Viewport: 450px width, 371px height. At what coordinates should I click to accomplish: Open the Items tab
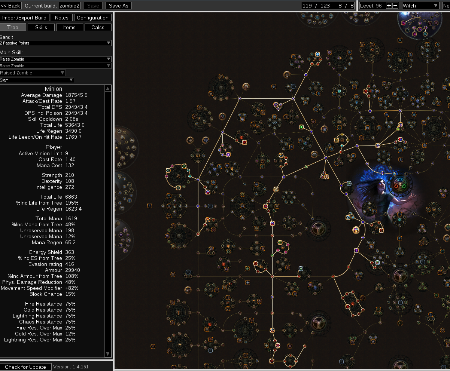pyautogui.click(x=69, y=27)
